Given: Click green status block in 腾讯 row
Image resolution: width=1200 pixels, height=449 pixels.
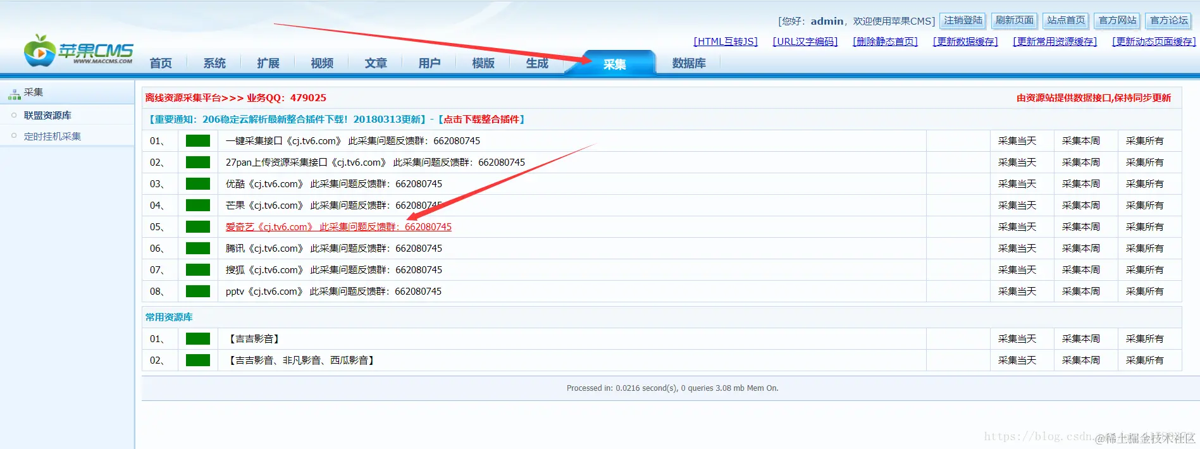Looking at the screenshot, I should coord(198,248).
